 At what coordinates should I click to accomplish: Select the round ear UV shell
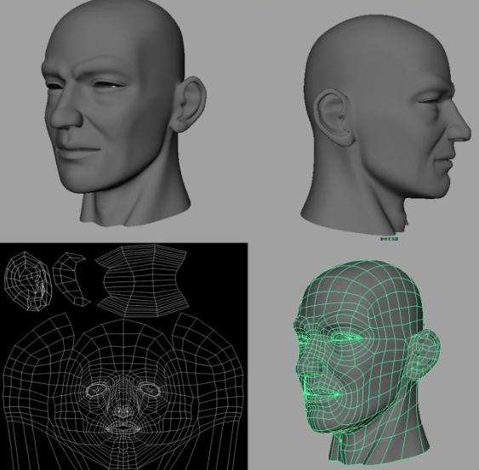(x=28, y=281)
